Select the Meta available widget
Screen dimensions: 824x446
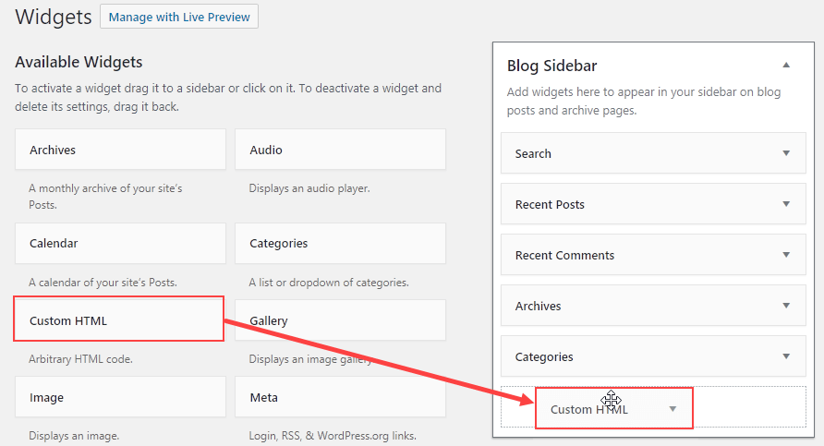341,397
